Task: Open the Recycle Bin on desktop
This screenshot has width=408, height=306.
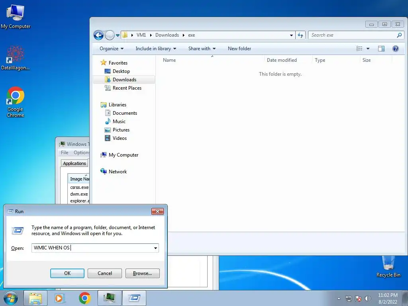Action: 388,267
